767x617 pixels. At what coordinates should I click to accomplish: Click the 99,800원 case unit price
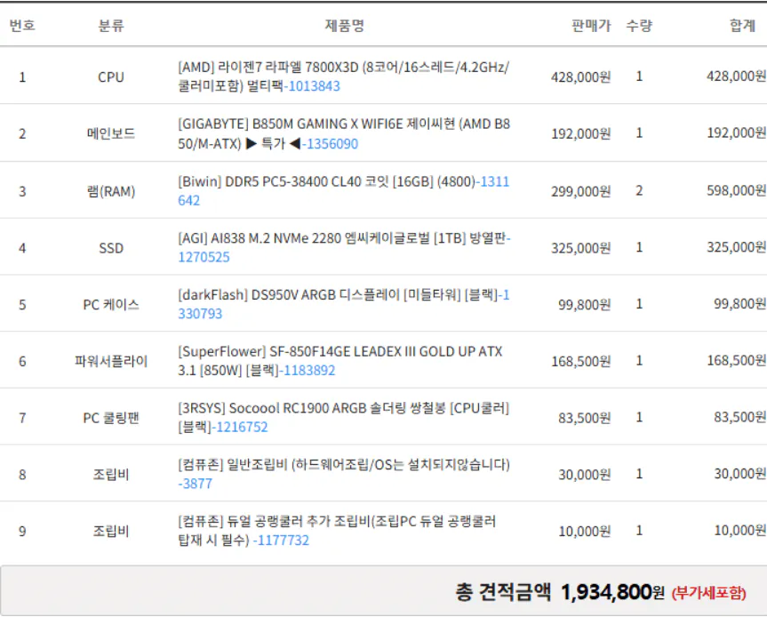[584, 305]
